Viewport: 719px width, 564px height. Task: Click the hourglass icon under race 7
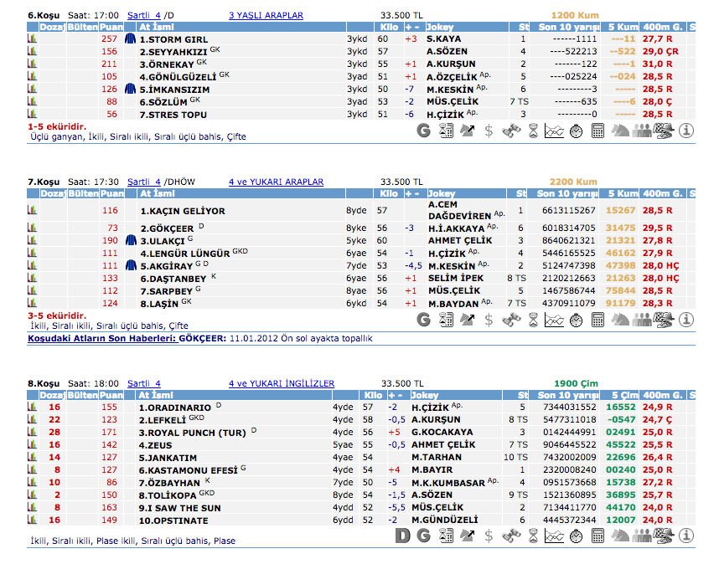[533, 320]
